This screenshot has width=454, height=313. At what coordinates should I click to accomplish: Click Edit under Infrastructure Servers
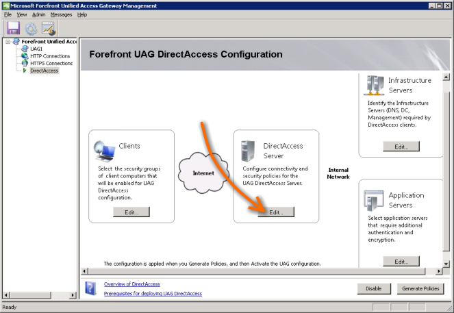click(401, 147)
